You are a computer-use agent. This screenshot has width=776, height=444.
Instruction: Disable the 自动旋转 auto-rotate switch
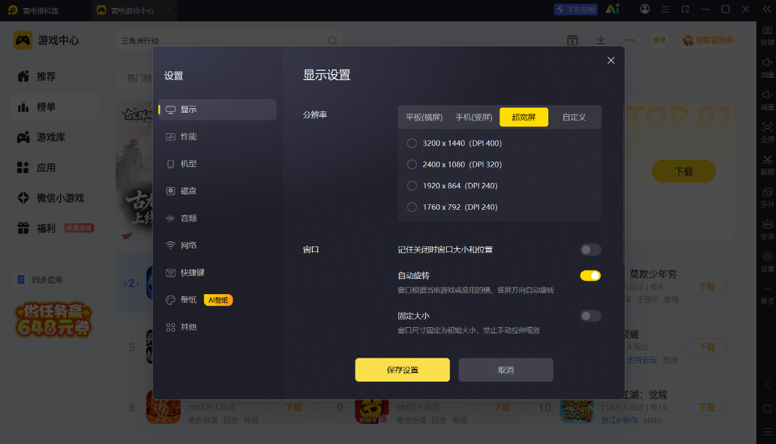[591, 276]
